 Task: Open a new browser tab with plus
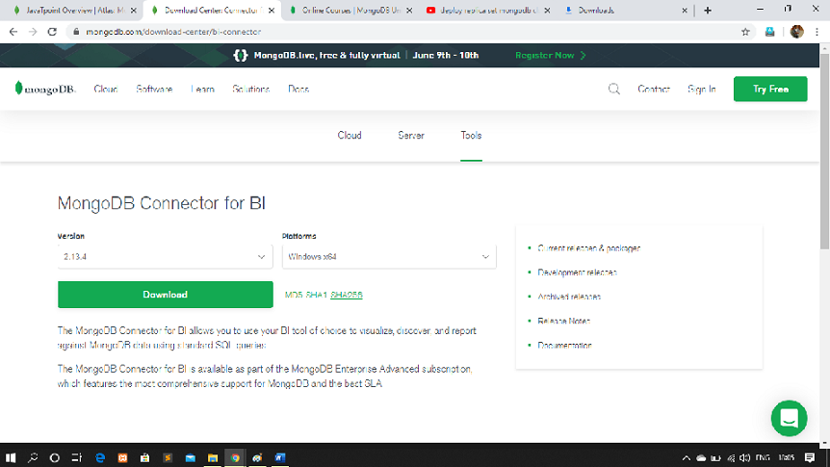(x=708, y=10)
